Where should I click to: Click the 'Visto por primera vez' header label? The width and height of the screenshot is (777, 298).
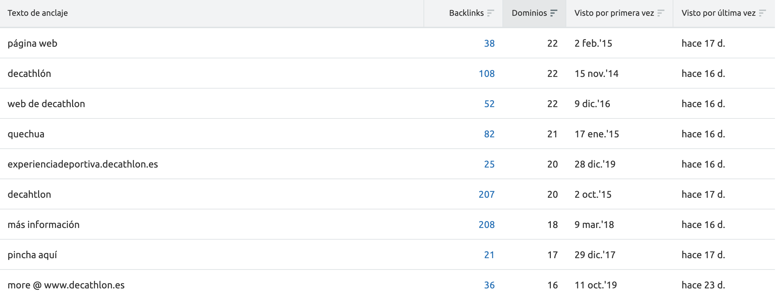(x=614, y=13)
